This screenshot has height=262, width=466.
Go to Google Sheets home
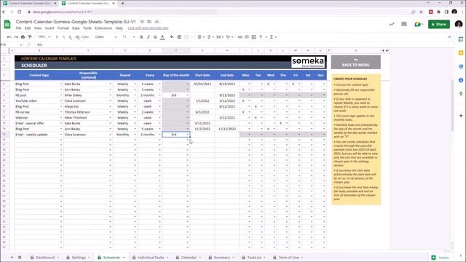[x=7, y=24]
